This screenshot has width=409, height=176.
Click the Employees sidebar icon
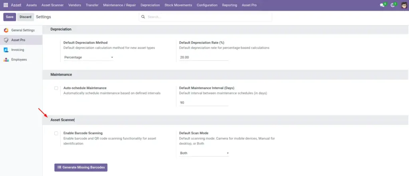pos(6,60)
